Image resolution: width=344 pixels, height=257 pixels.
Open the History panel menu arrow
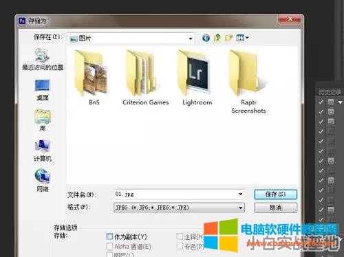pos(341,102)
